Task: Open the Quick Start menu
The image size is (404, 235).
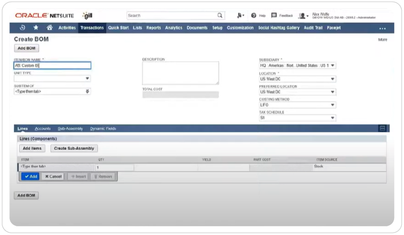Action: click(x=118, y=28)
